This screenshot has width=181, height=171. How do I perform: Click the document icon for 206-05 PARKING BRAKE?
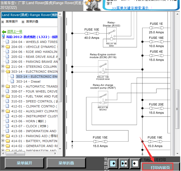7,61
